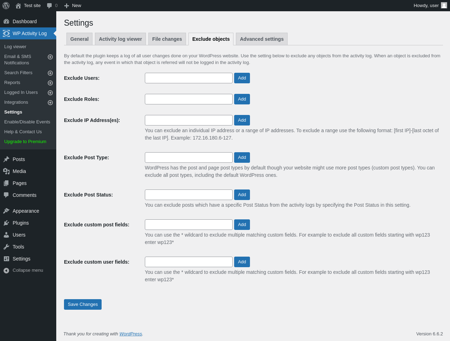
Task: Click the user avatar icon in admin bar
Action: pyautogui.click(x=444, y=5)
